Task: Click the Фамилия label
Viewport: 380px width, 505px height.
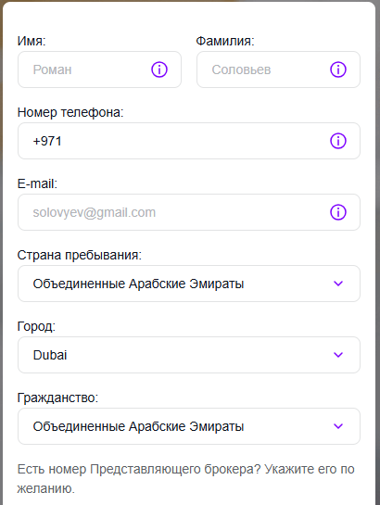Action: point(225,41)
